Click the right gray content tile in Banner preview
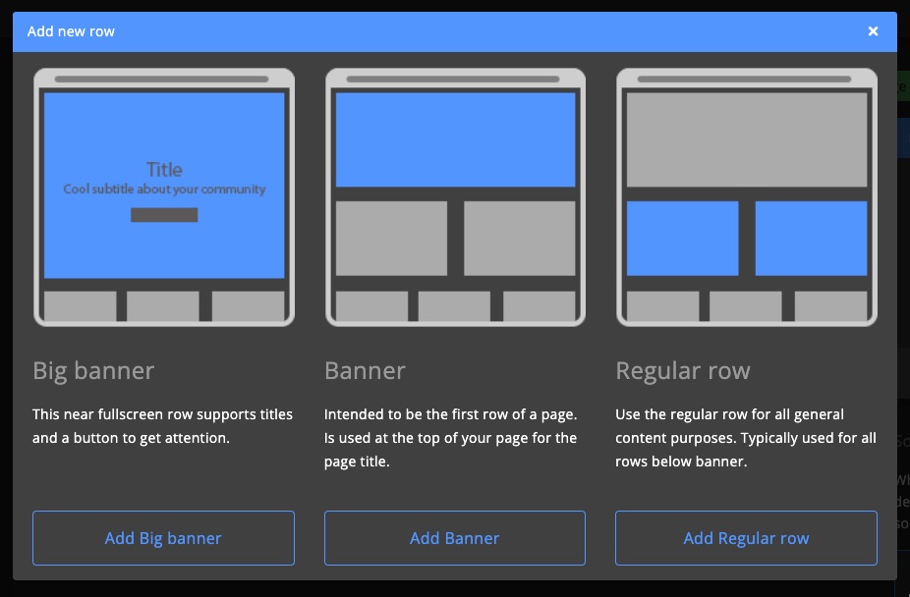The height and width of the screenshot is (597, 910). point(519,239)
